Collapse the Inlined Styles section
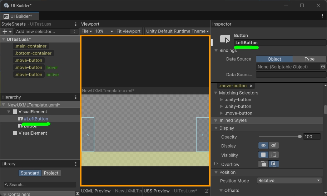This screenshot has width=327, height=196. pos(216,120)
